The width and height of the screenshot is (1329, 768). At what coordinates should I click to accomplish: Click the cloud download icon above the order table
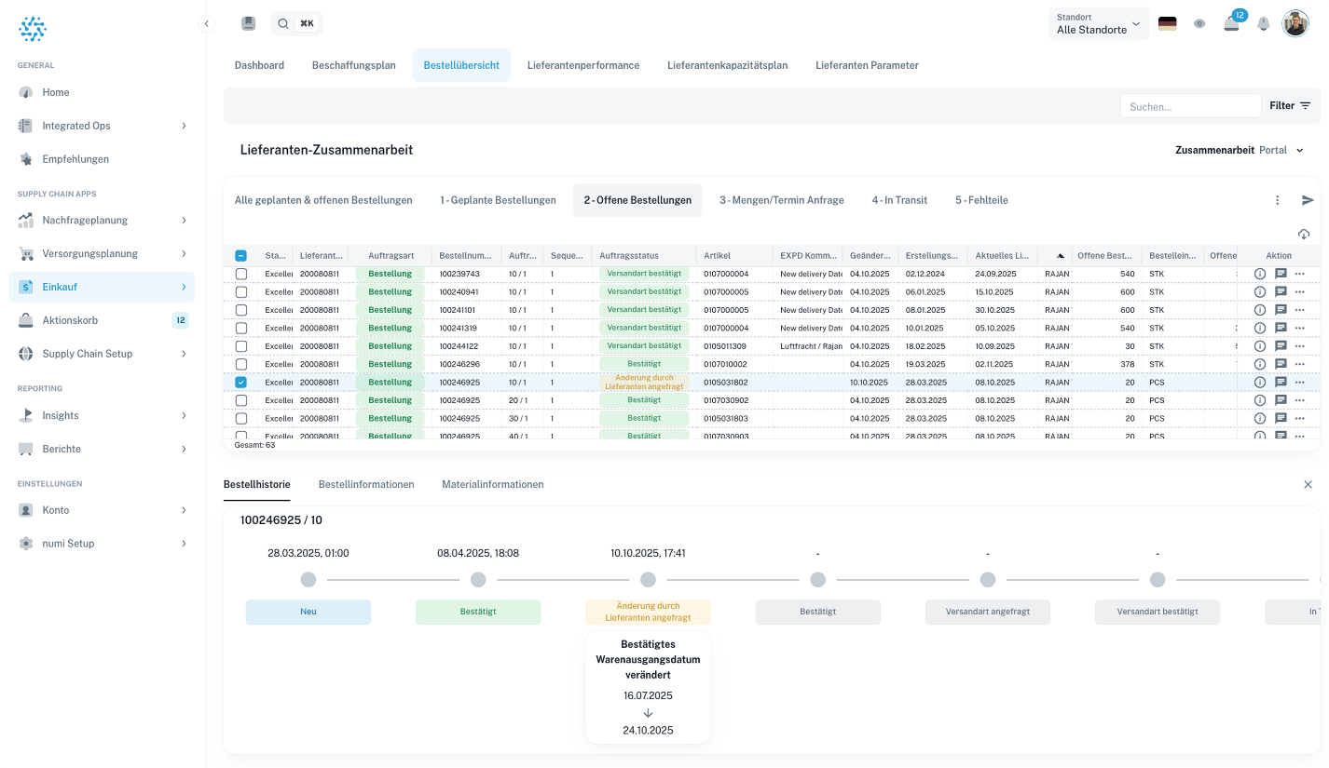1304,234
